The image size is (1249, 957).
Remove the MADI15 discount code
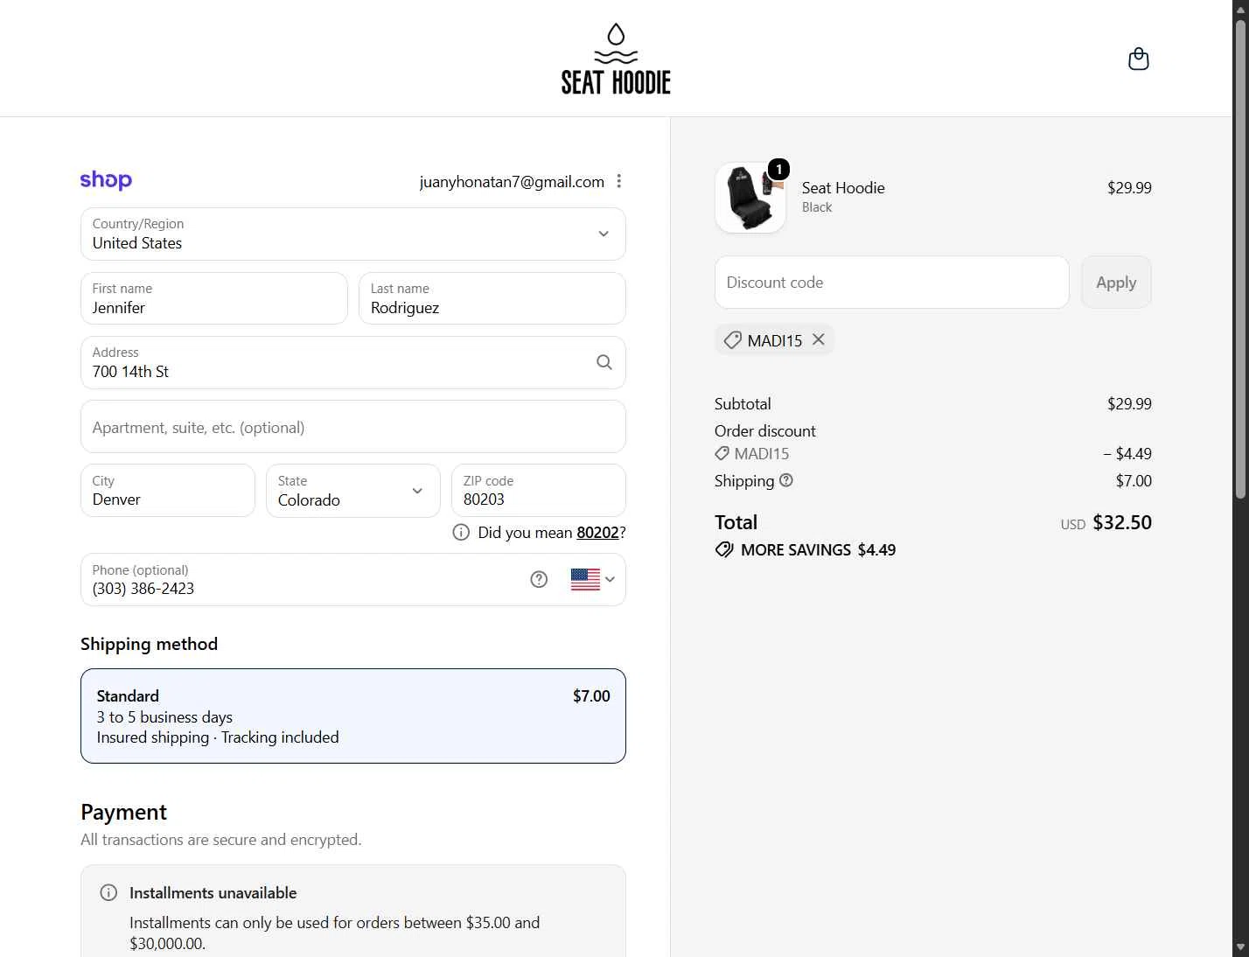819,339
